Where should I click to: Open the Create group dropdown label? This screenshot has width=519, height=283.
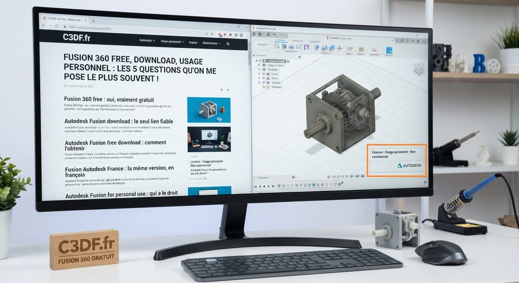coord(291,51)
